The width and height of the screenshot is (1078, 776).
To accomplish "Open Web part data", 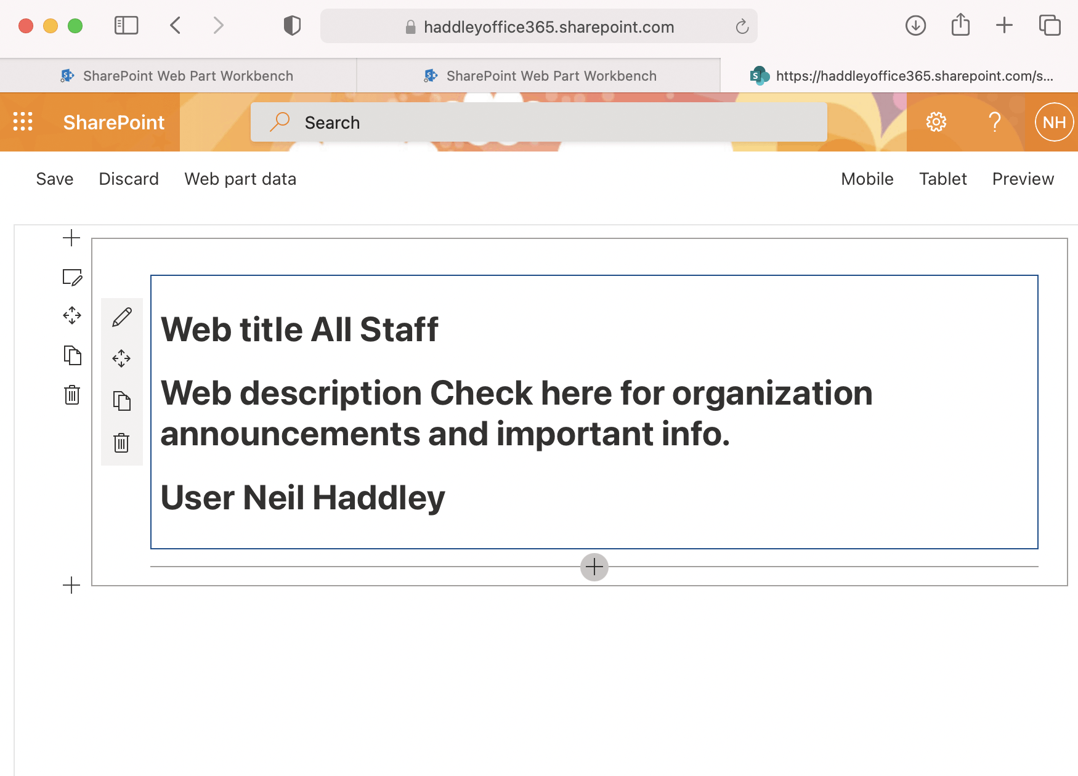I will click(240, 179).
